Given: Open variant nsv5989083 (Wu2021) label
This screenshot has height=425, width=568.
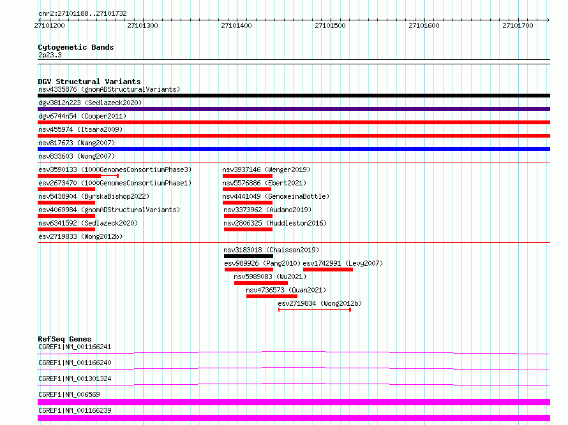Looking at the screenshot, I should coord(270,277).
